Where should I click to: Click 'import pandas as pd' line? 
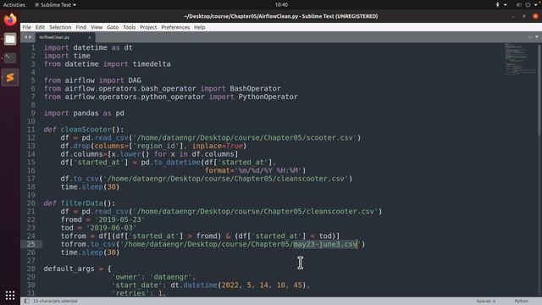(x=84, y=113)
